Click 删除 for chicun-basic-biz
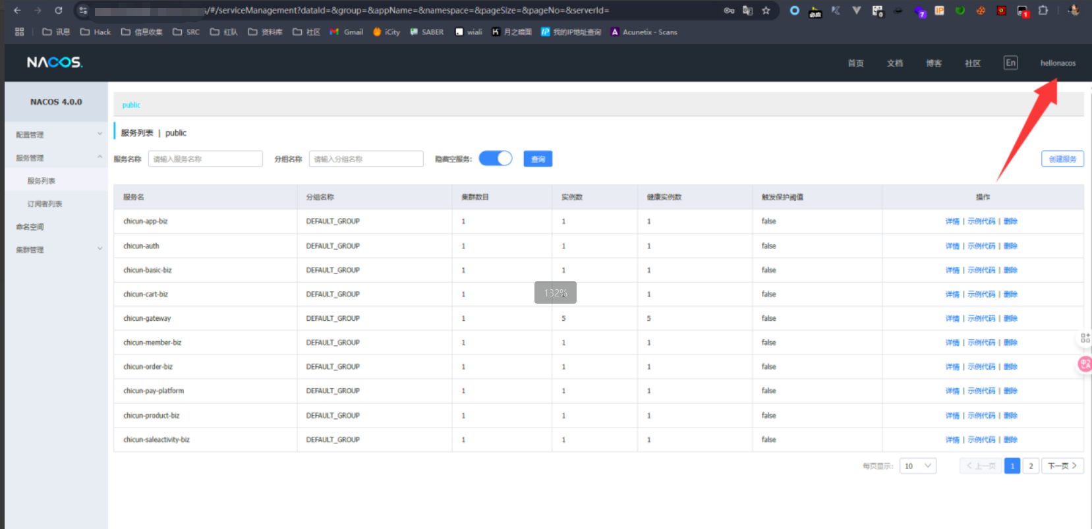Image resolution: width=1092 pixels, height=529 pixels. pos(1010,270)
